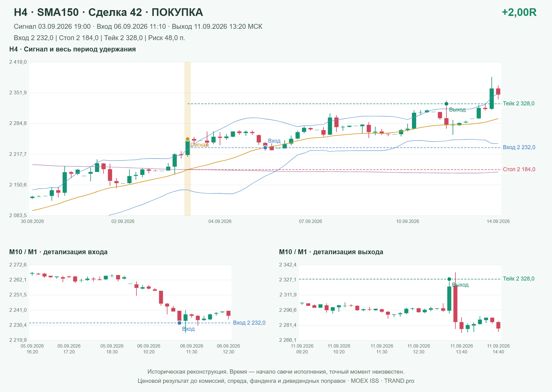Viewport: 552px width, 392px height.
Task: Click the Историческая реконструкция disclaimer line
Action: 276,372
